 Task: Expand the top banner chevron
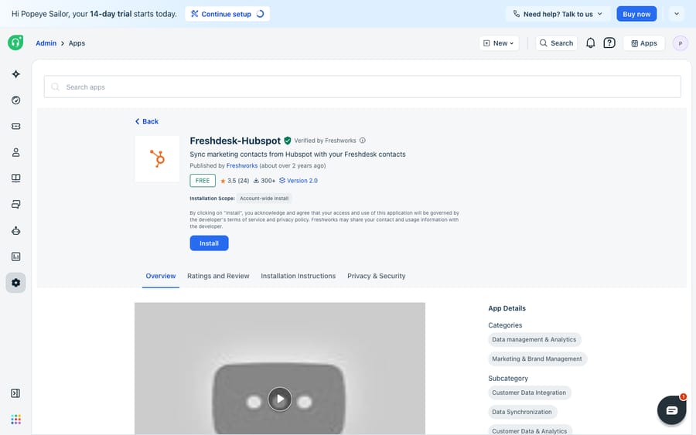point(677,14)
